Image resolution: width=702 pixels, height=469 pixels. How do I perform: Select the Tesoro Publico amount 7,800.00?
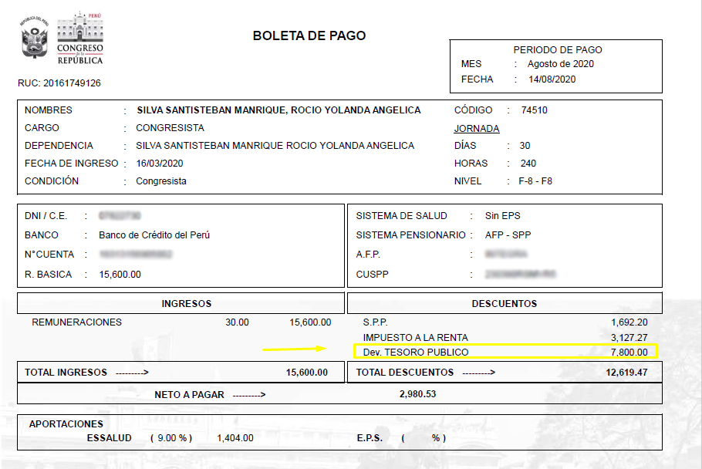point(629,353)
